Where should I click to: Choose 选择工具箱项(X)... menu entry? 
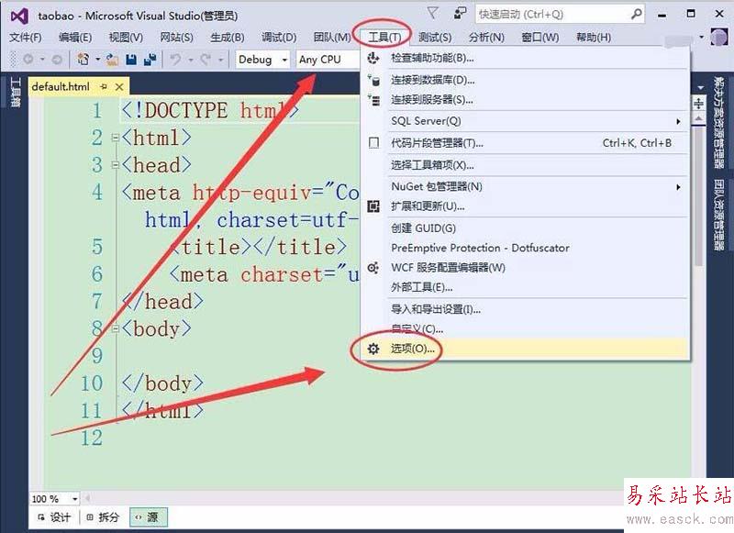click(x=524, y=165)
